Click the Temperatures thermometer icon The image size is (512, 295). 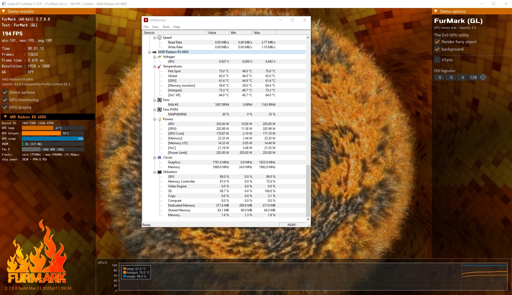159,66
